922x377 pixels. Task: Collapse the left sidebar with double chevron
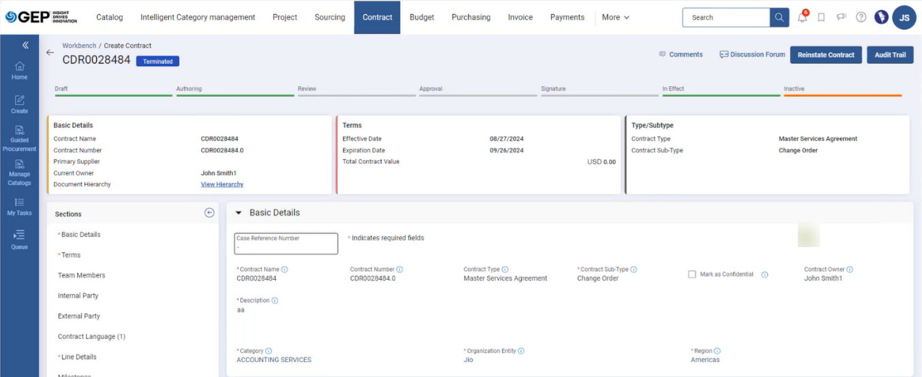25,46
